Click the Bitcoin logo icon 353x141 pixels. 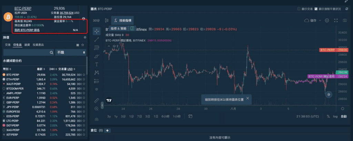(x=8, y=17)
